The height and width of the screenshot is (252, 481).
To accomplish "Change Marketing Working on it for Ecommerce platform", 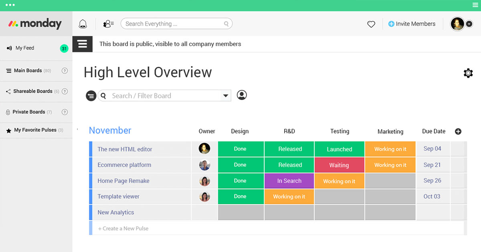I will coord(390,165).
